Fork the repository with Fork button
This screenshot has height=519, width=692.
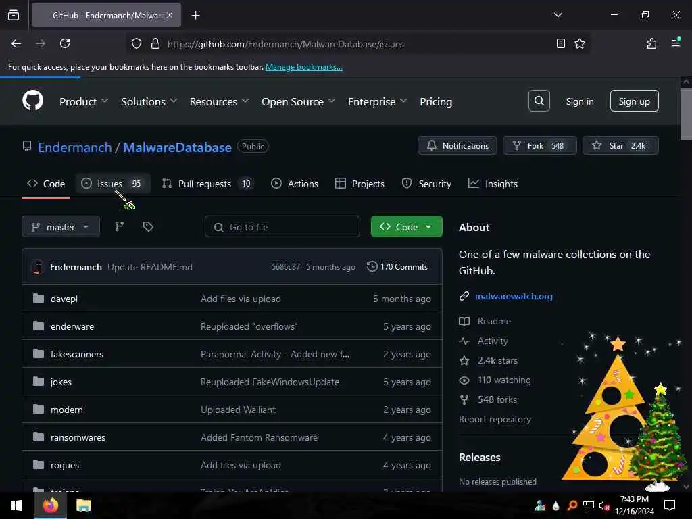[x=539, y=146]
